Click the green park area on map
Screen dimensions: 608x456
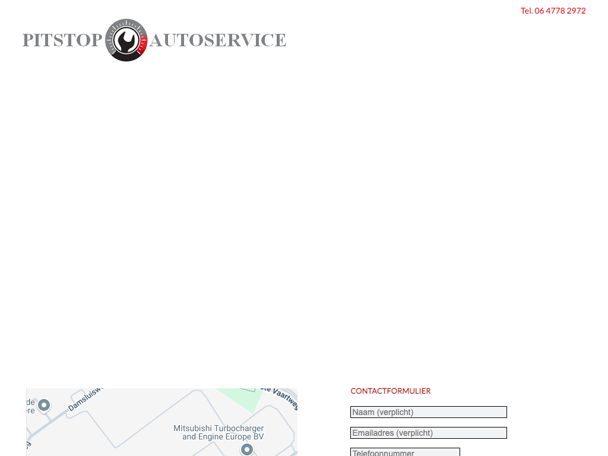pyautogui.click(x=243, y=400)
